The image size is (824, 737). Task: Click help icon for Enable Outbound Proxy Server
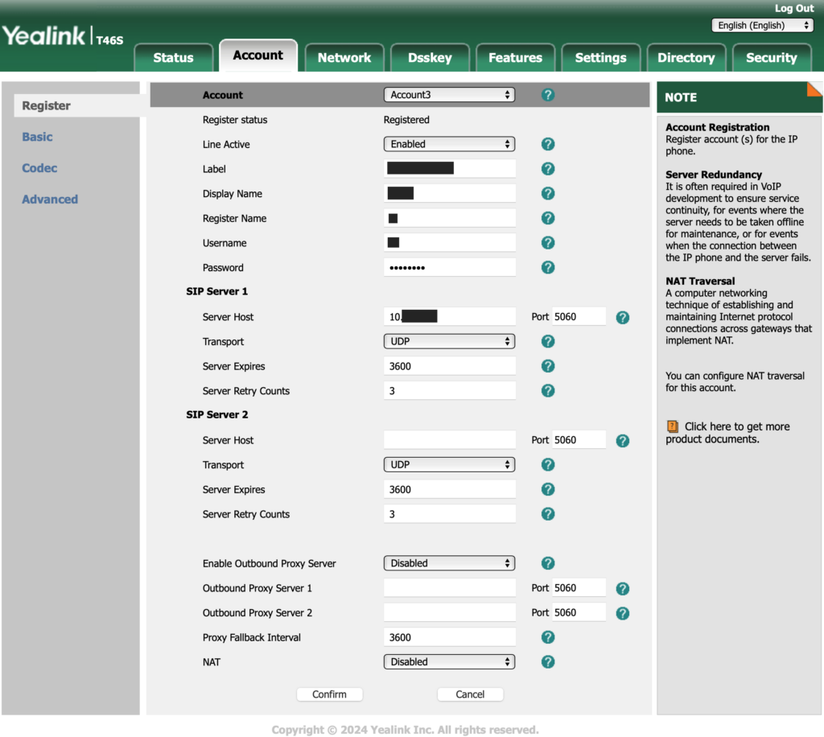pos(547,564)
